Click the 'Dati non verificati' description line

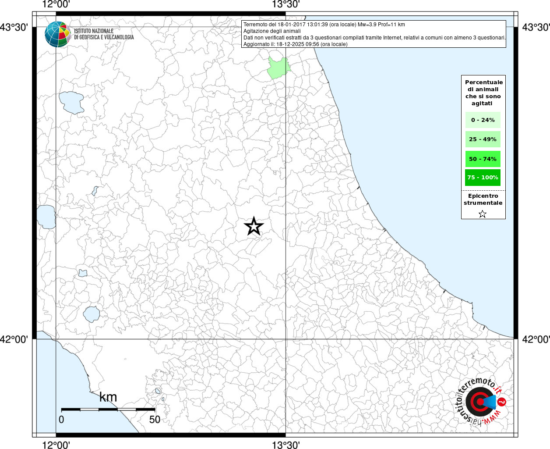tap(374, 38)
